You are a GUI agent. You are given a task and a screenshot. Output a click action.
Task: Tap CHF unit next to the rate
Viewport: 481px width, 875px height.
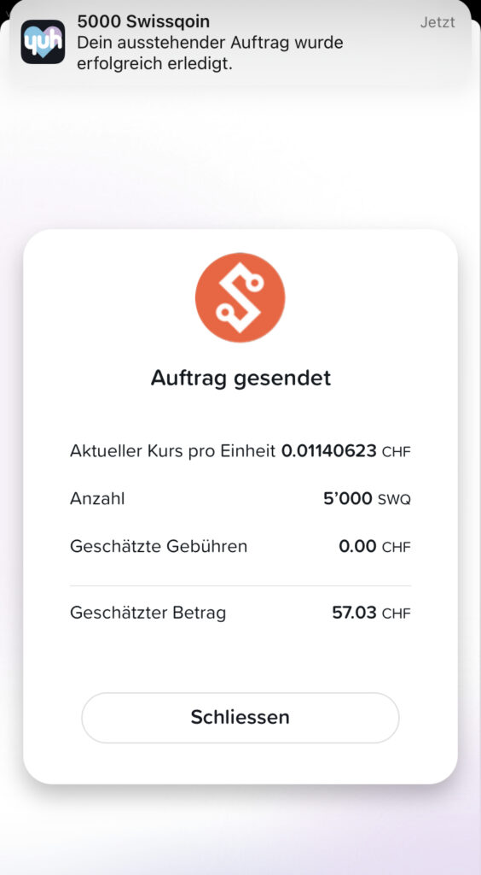[x=397, y=452]
